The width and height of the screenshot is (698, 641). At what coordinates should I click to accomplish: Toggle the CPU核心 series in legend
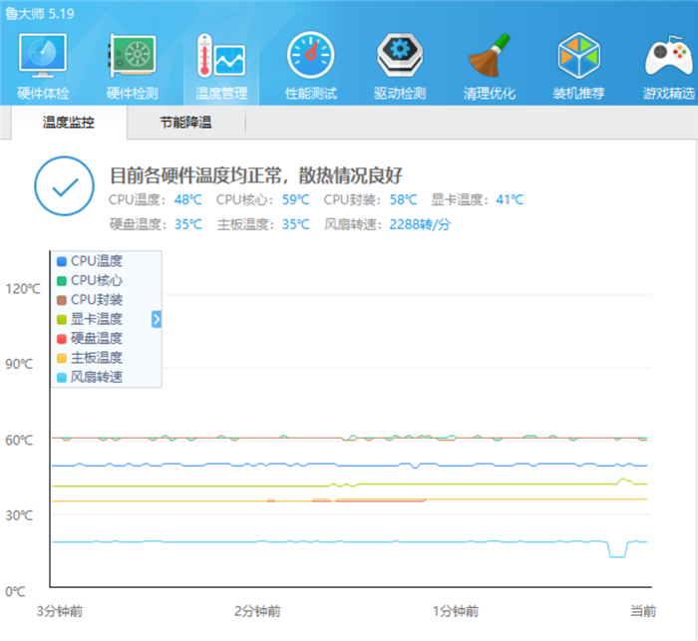point(96,280)
